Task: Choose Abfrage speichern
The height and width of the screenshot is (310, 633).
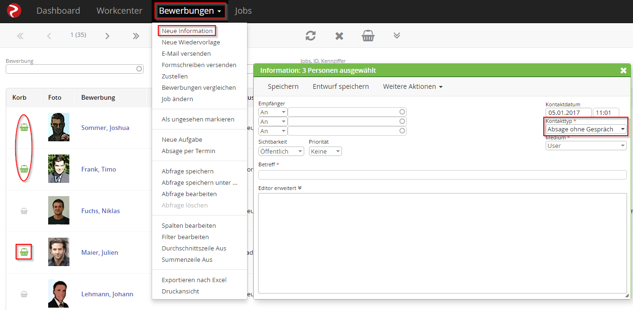Action: coord(188,171)
